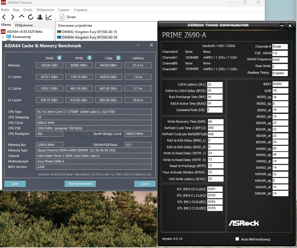Screen dimensions: 297x248
Task: Click the AIDA64 v6.85.6329 Beta tree root icon
Action: point(3,32)
